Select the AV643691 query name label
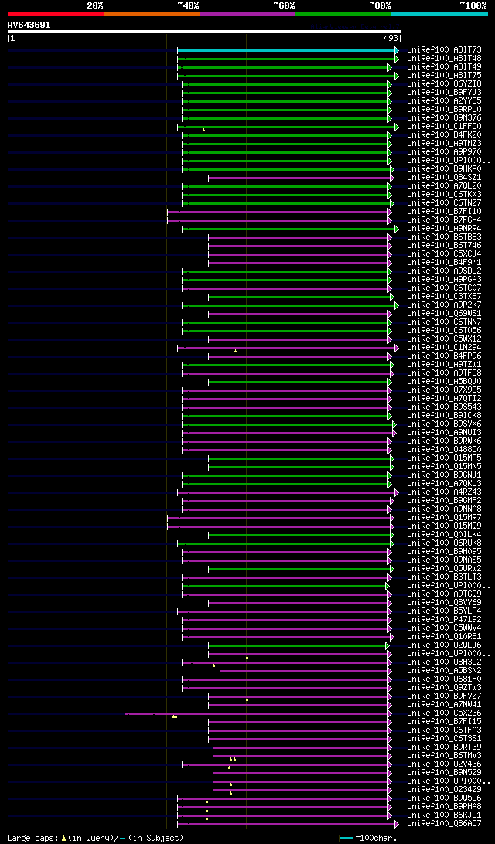495x844 pixels. pyautogui.click(x=29, y=25)
